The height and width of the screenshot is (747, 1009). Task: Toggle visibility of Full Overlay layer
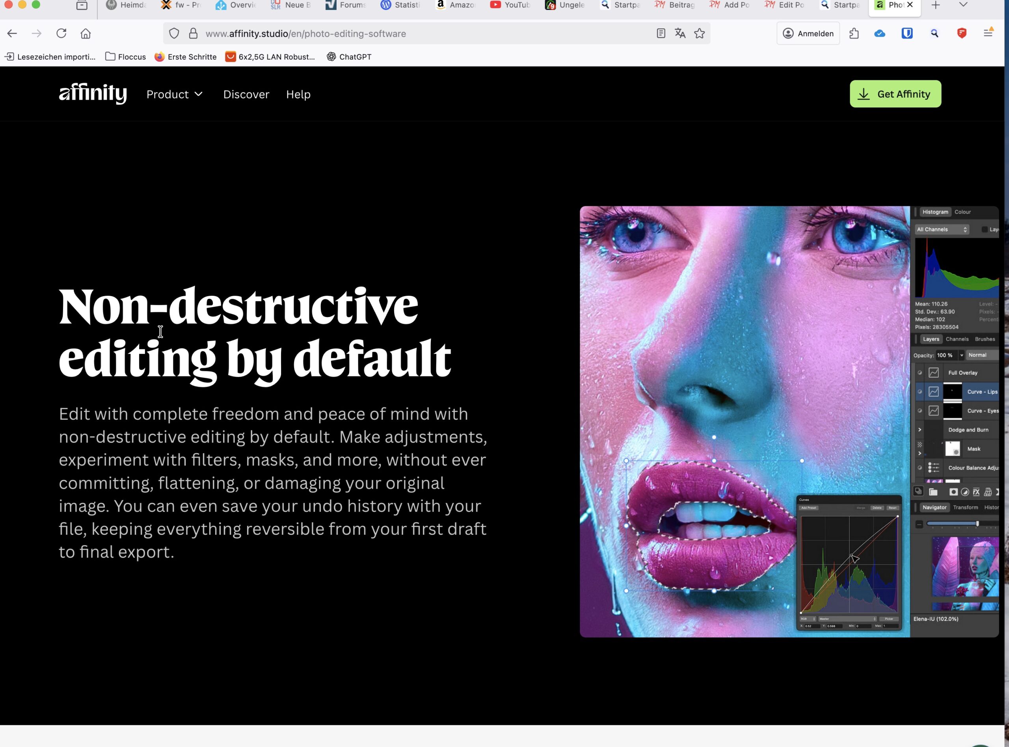tap(920, 373)
